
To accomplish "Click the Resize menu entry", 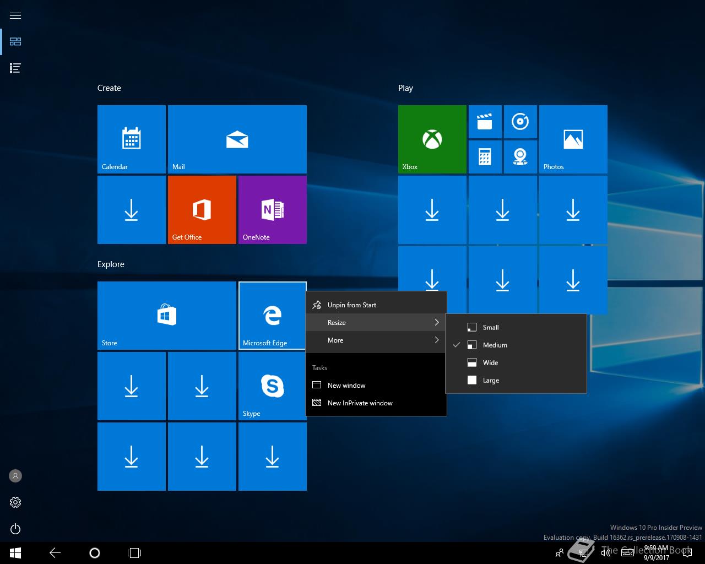I will point(376,322).
